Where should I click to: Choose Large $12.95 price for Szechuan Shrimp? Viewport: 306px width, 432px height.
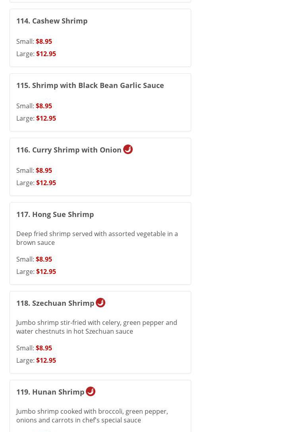[46, 360]
